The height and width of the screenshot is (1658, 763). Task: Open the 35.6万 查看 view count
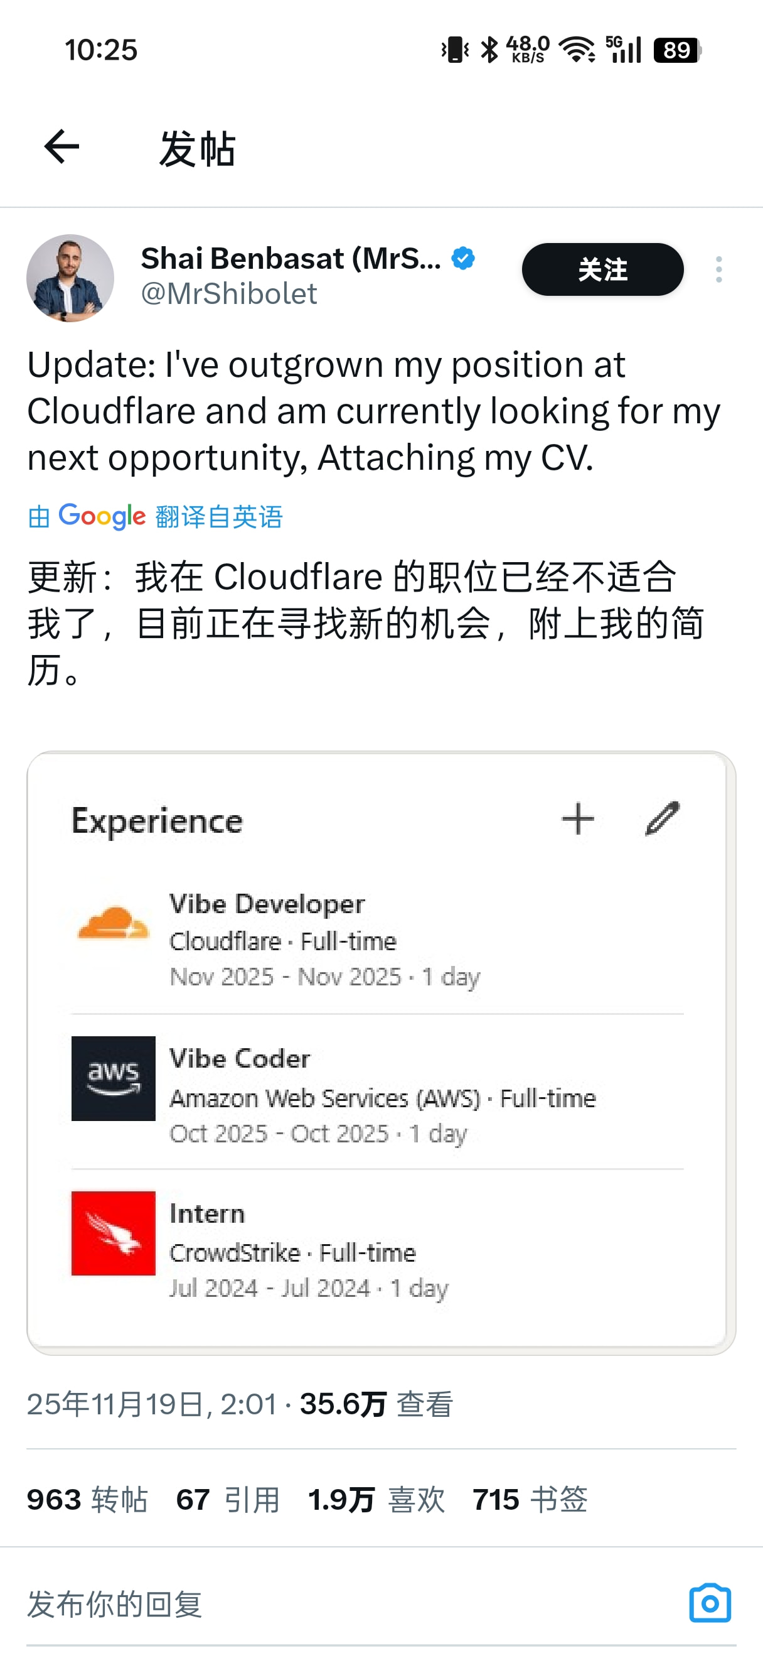pyautogui.click(x=376, y=1404)
